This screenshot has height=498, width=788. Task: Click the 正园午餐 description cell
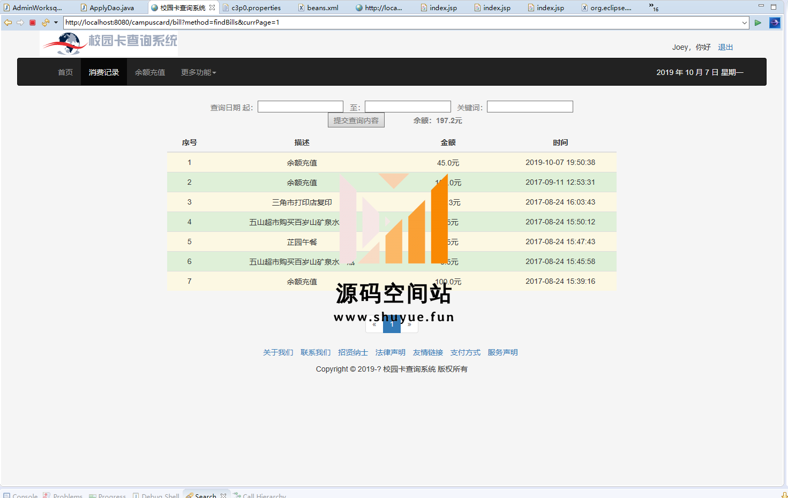click(302, 242)
